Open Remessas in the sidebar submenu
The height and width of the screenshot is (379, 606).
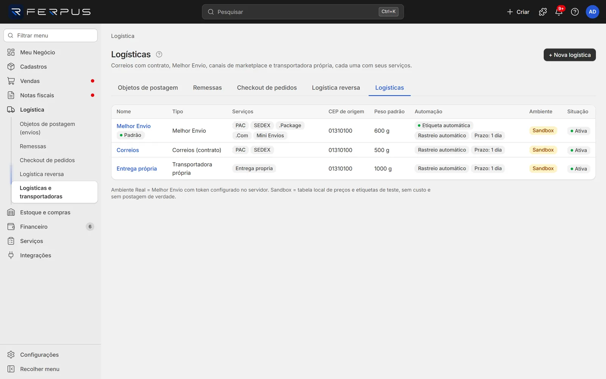pyautogui.click(x=55, y=146)
